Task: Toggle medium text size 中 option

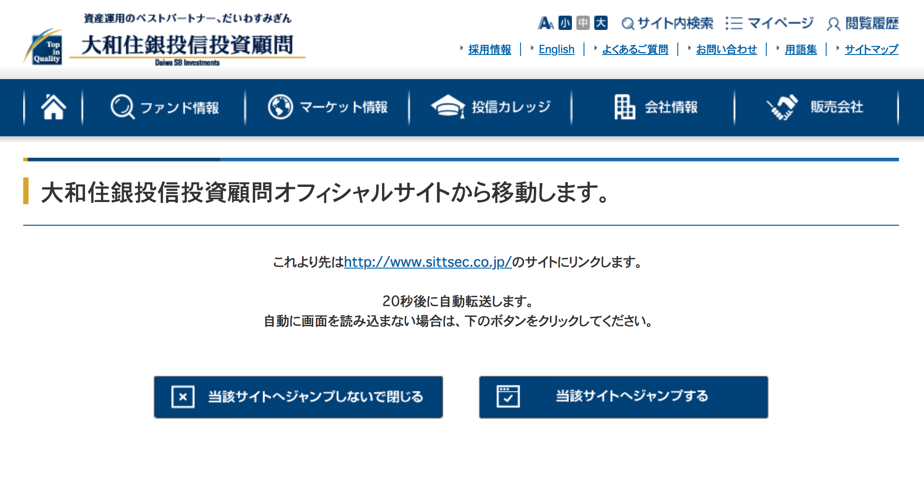Action: click(585, 23)
